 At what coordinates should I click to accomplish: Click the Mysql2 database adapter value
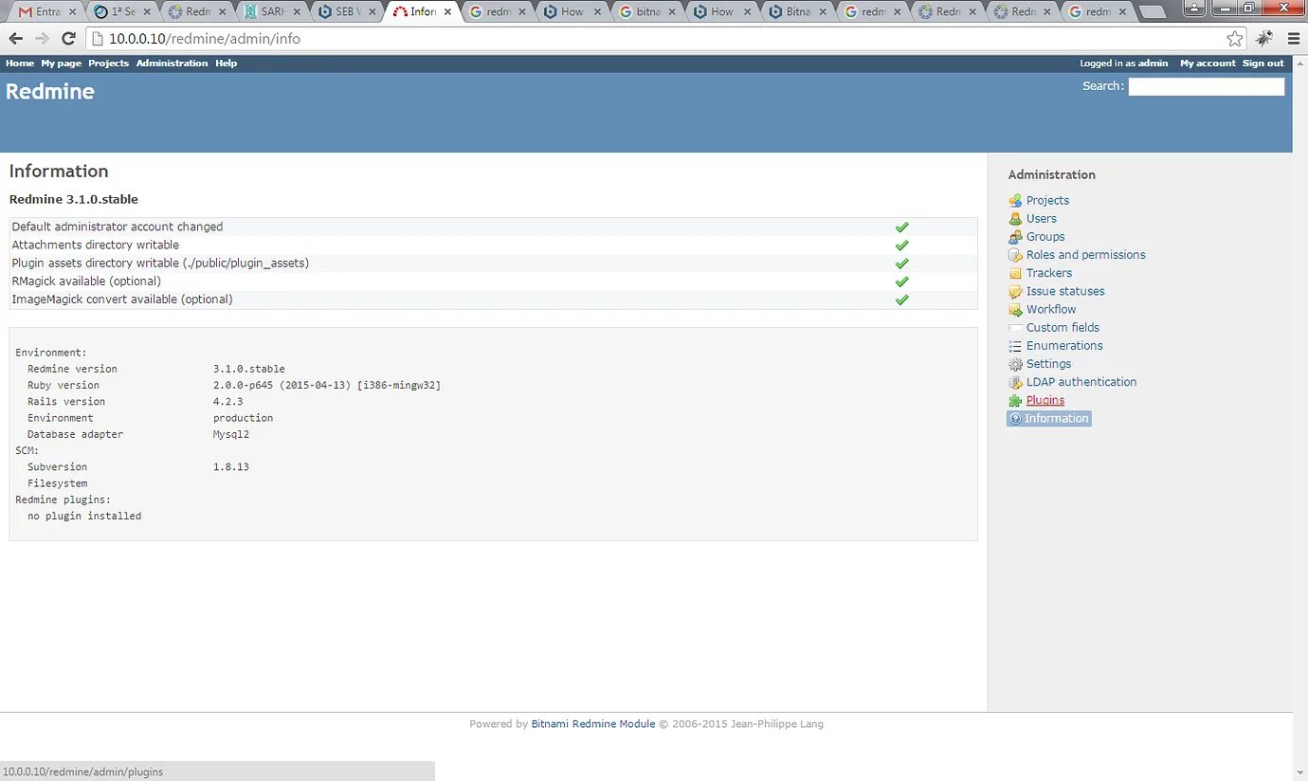tap(231, 434)
